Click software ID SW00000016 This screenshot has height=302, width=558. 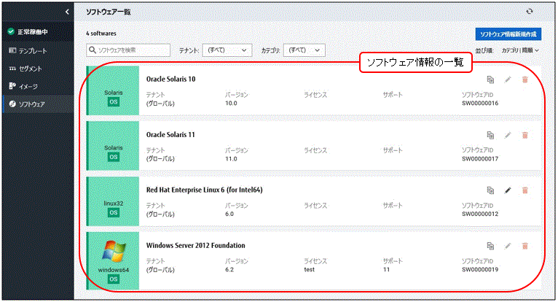480,104
